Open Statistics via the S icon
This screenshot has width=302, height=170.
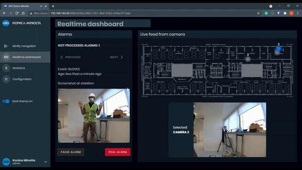point(6,68)
